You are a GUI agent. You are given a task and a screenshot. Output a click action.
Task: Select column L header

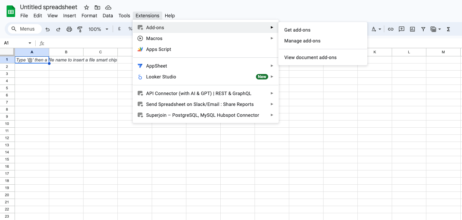pos(409,52)
